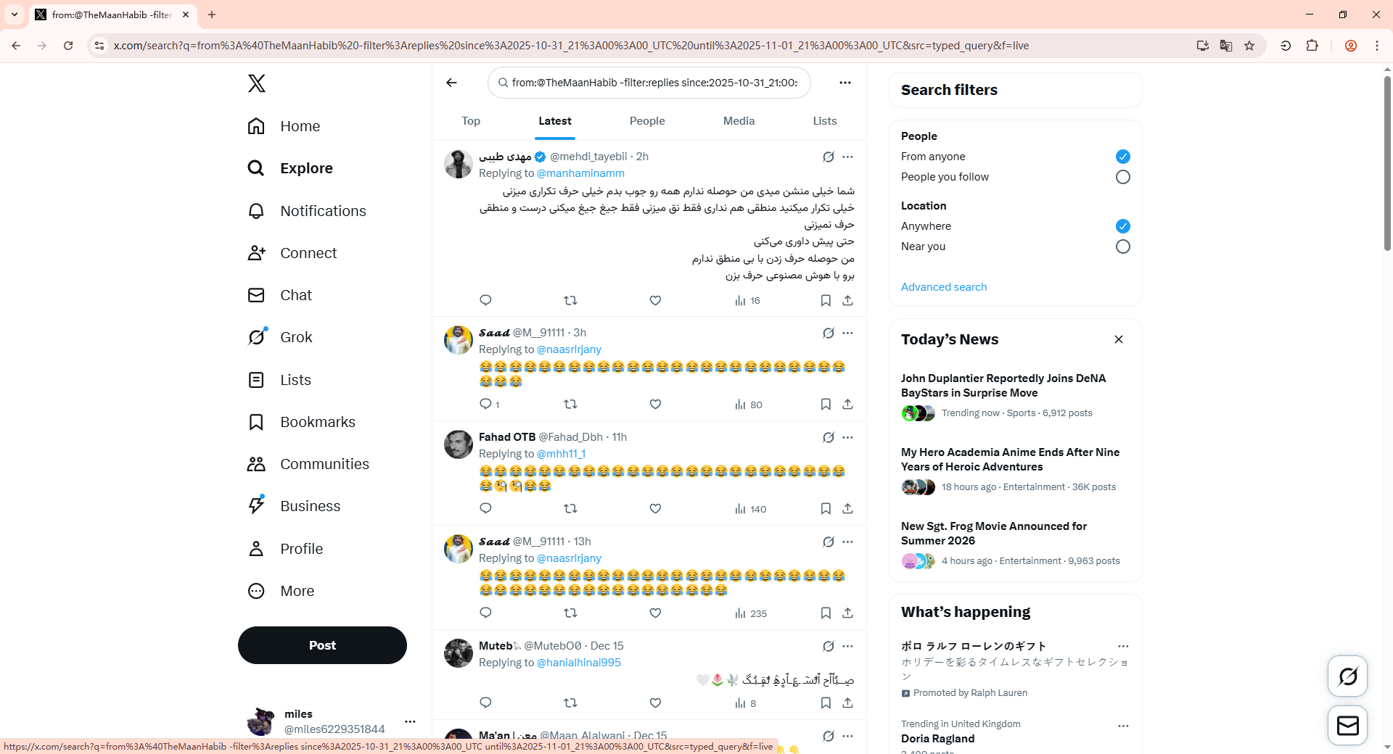Click the X logo home icon

pyautogui.click(x=257, y=83)
